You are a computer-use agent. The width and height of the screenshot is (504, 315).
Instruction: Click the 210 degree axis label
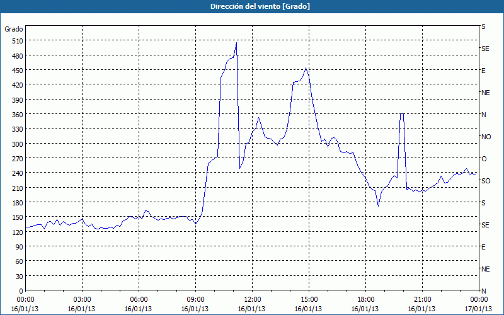click(x=18, y=188)
